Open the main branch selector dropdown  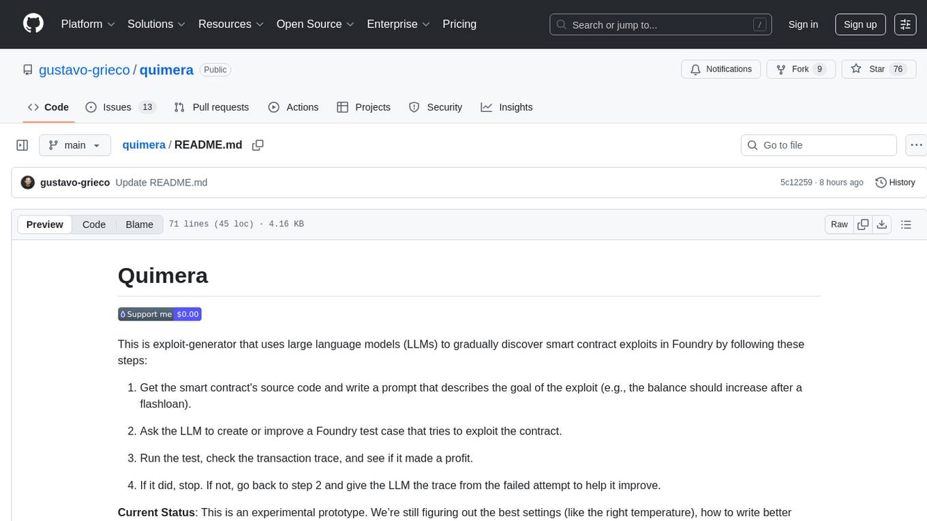pos(75,145)
